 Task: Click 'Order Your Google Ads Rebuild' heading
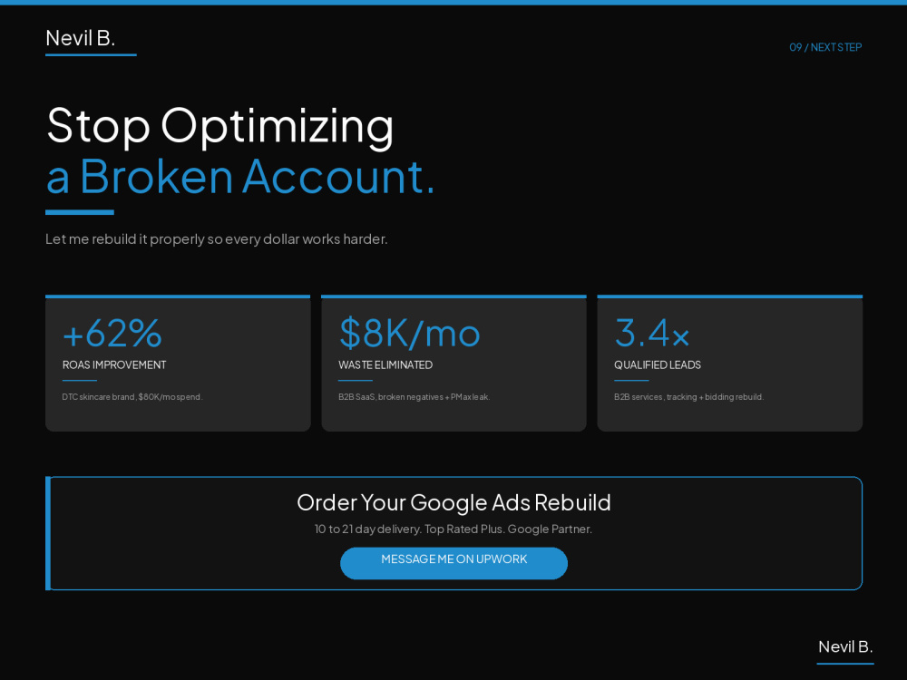pyautogui.click(x=453, y=502)
